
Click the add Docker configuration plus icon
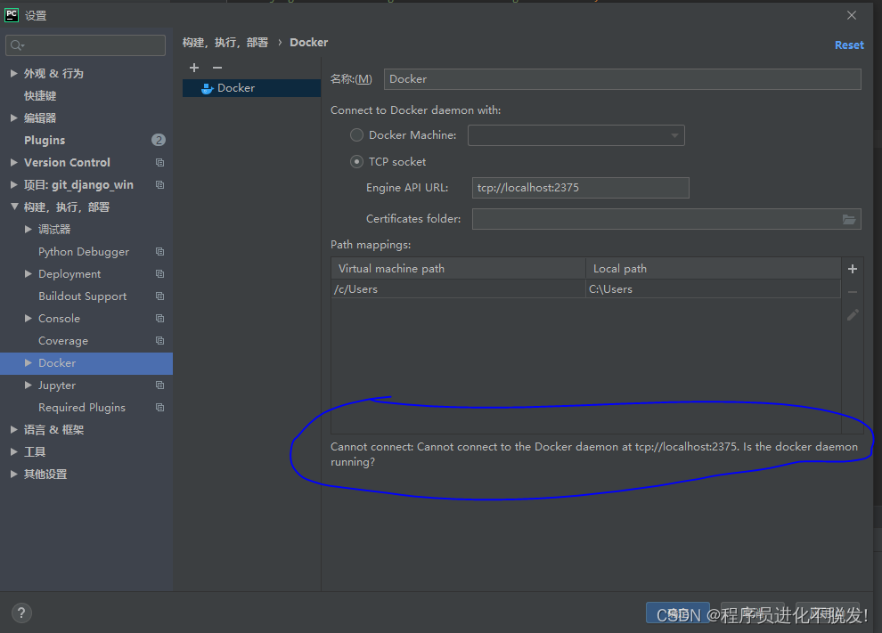coord(194,68)
